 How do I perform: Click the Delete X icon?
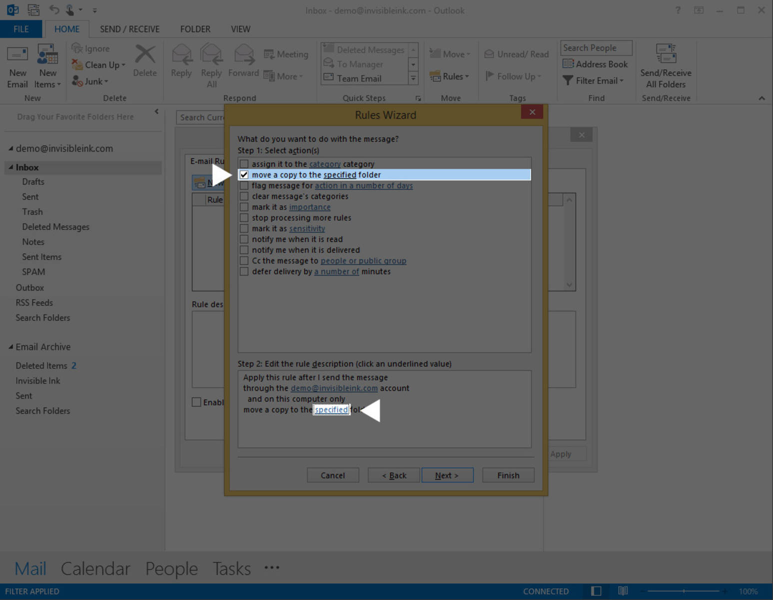point(145,54)
